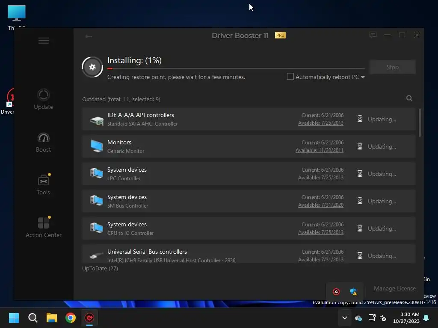Expand the Automatically reboot PC dropdown arrow
The image size is (438, 328).
[x=363, y=77]
